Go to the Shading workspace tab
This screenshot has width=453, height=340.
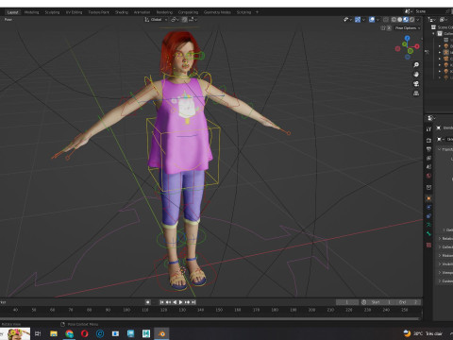tap(122, 12)
